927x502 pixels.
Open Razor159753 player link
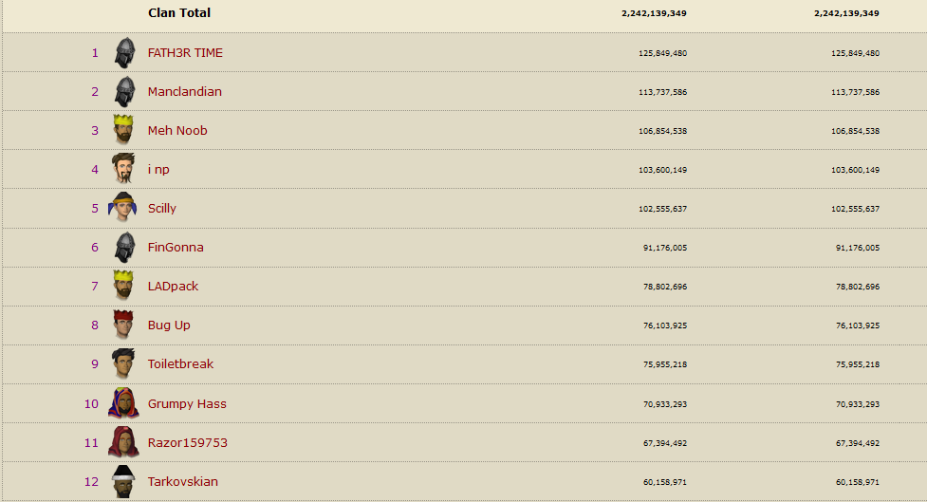[188, 443]
